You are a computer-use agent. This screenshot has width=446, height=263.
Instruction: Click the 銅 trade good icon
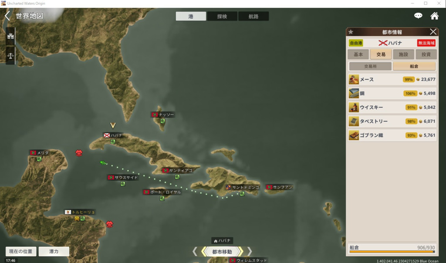(354, 93)
